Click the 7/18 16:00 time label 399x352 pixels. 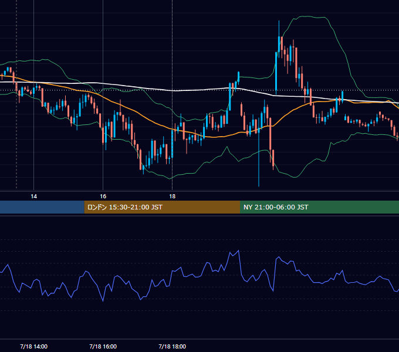tap(103, 346)
